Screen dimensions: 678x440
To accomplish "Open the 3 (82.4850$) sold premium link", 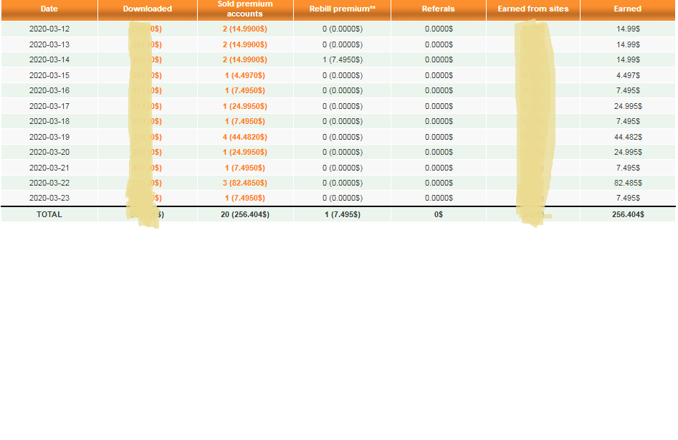I will (245, 183).
